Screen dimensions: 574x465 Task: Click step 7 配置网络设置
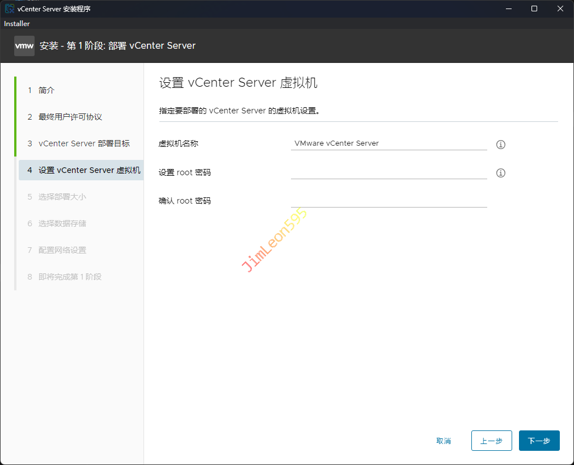[62, 250]
